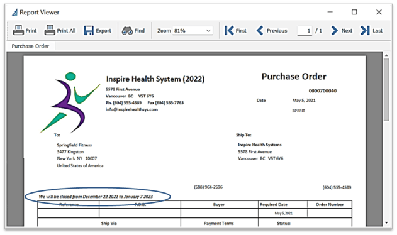This screenshot has width=397, height=235.
Task: Click the page number input field
Action: pos(305,31)
